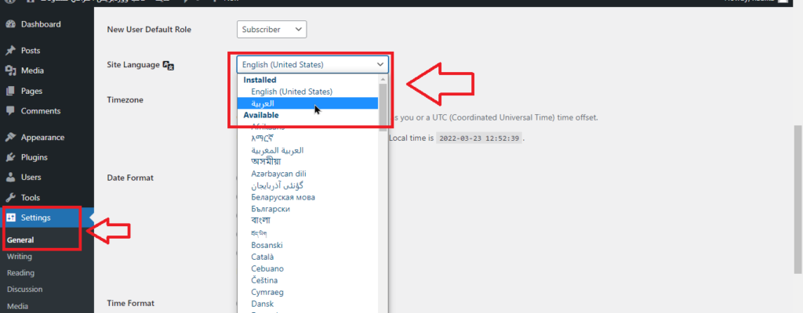Click the Appearance paintbrush icon
803x313 pixels.
tap(10, 138)
